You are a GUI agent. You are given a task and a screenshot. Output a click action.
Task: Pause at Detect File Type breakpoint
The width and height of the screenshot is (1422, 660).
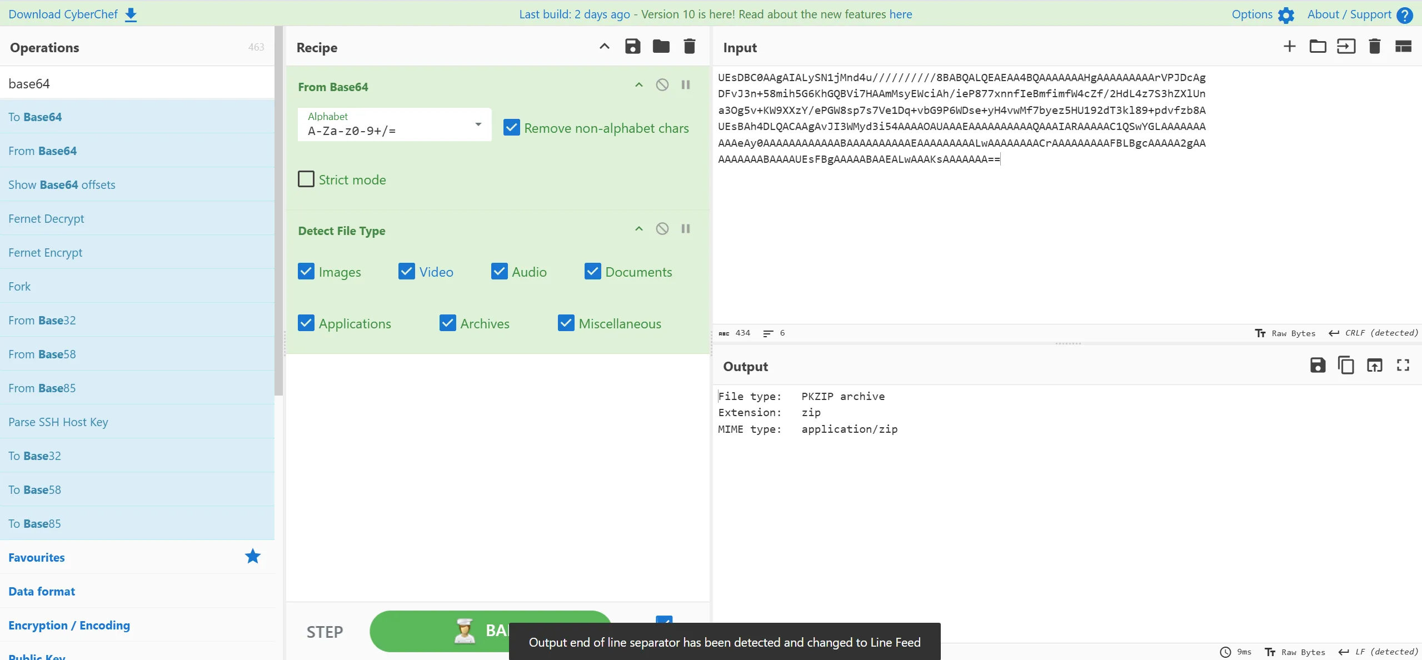point(685,229)
